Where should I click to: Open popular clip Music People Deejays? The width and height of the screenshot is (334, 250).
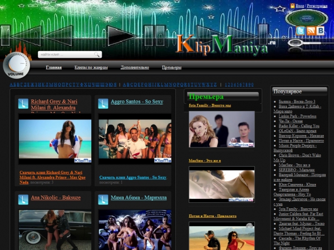click(295, 148)
